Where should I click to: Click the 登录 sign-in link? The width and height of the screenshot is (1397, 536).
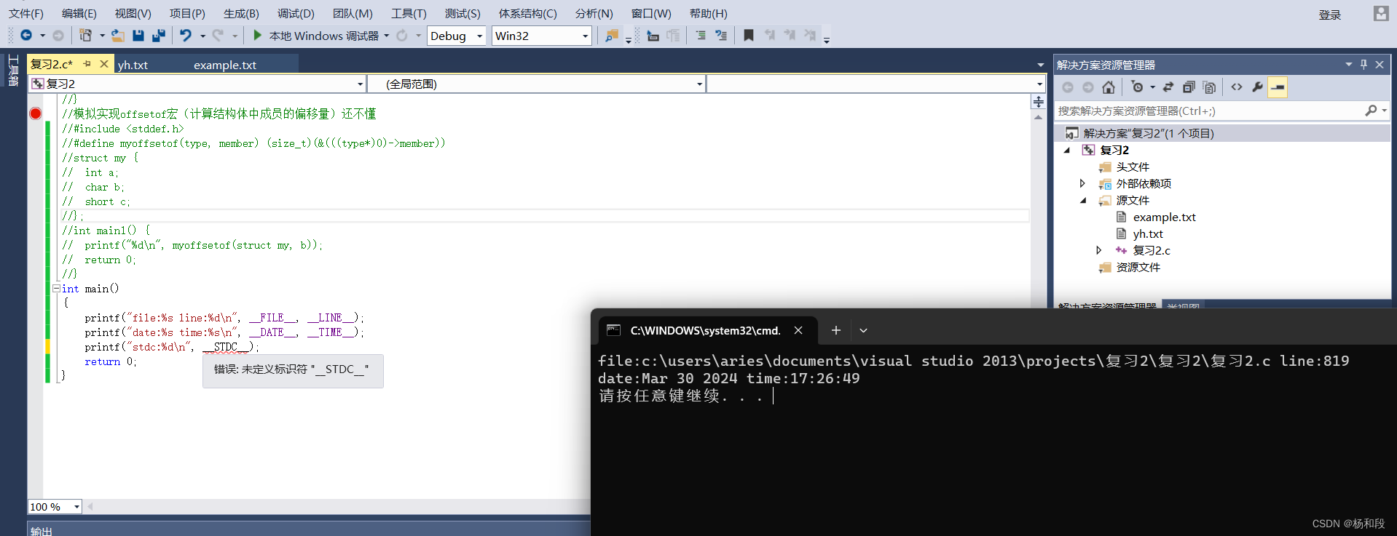pyautogui.click(x=1330, y=15)
